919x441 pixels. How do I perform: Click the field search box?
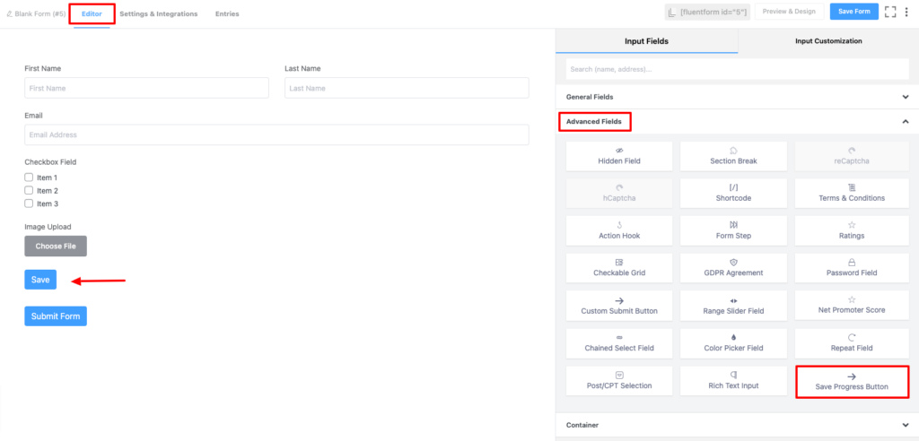pos(737,69)
